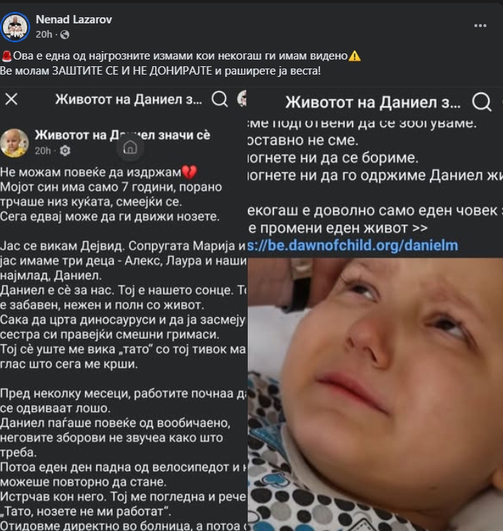Open the baby avatar of Животот на Даниел page
The image size is (503, 531).
[14, 143]
